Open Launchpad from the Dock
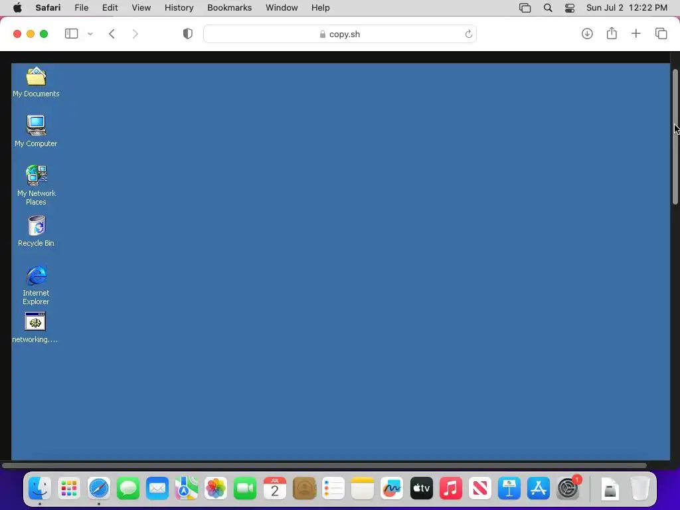Image resolution: width=680 pixels, height=510 pixels. click(x=69, y=489)
